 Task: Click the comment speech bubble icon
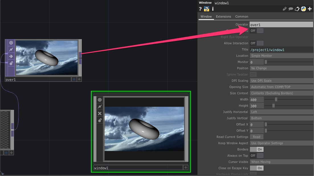click(x=291, y=9)
